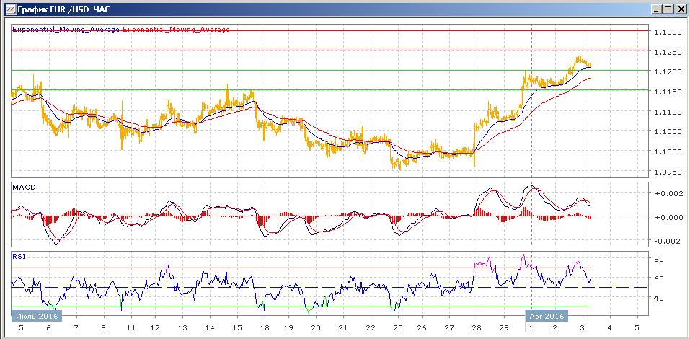Click date label 11 on time axis
Screen dimensions: 690x339
click(131, 328)
